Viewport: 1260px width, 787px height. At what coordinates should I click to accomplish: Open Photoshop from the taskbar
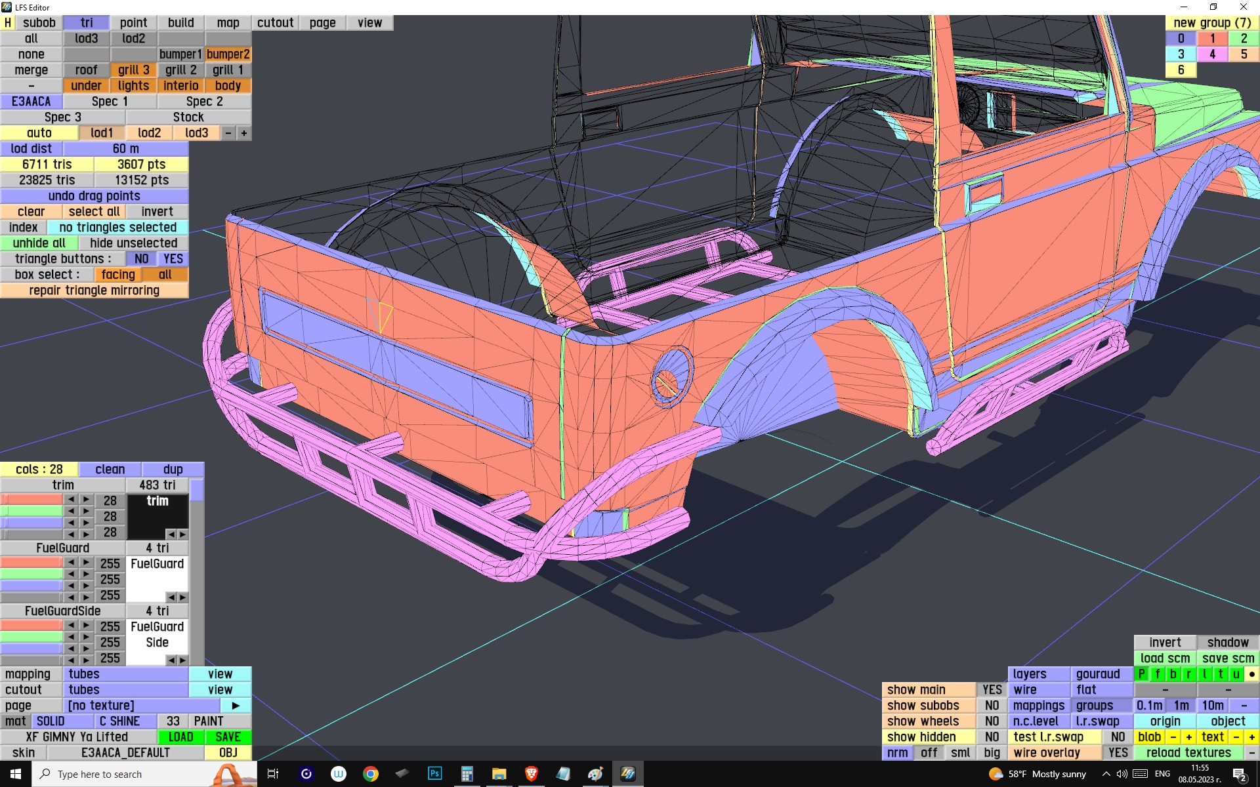[x=434, y=774]
